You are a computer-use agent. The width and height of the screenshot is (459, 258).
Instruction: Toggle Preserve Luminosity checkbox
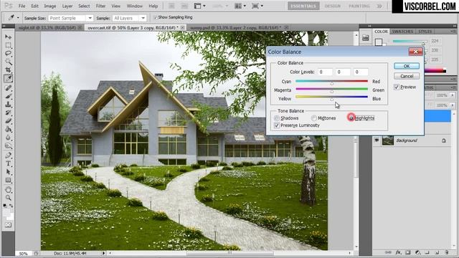pyautogui.click(x=277, y=125)
